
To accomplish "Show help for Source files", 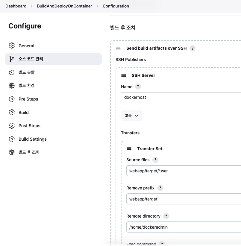I will (155, 160).
